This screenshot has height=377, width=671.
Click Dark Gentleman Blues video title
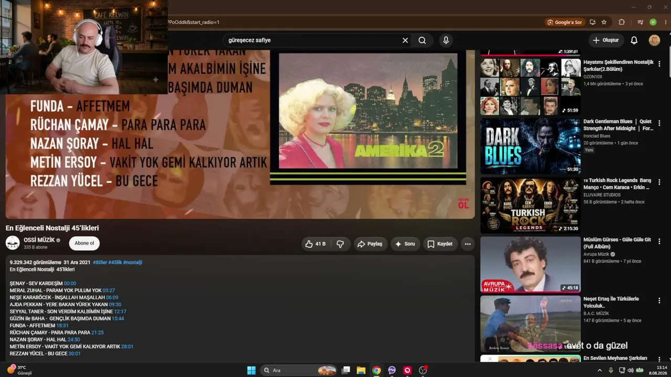pyautogui.click(x=619, y=125)
